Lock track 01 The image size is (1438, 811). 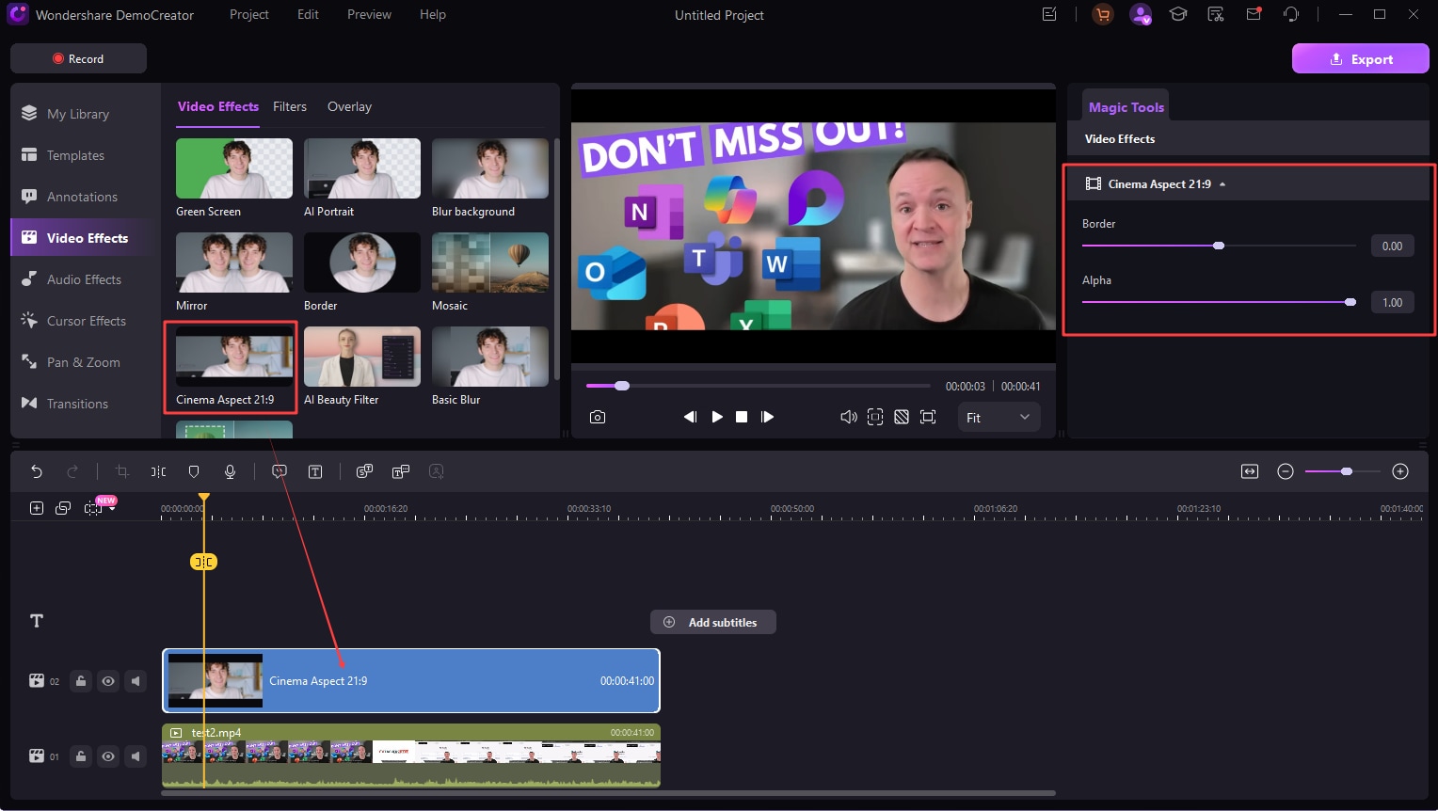coord(81,756)
